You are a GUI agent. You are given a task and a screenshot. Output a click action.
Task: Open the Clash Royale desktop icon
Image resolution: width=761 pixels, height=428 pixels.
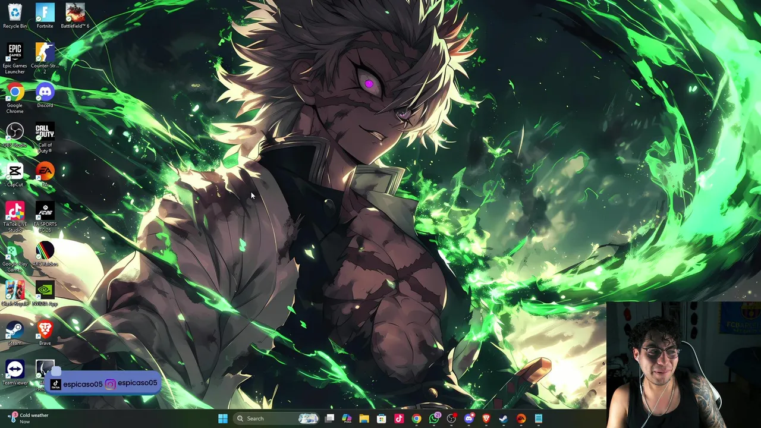click(15, 294)
